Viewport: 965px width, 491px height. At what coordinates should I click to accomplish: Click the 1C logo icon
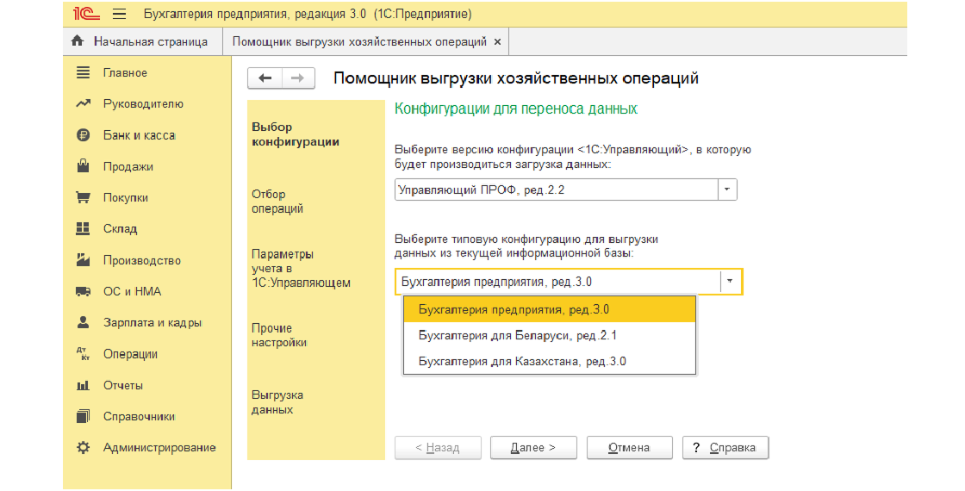coord(86,14)
